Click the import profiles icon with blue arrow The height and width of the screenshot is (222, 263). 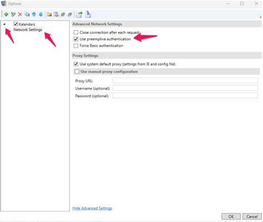(88, 14)
